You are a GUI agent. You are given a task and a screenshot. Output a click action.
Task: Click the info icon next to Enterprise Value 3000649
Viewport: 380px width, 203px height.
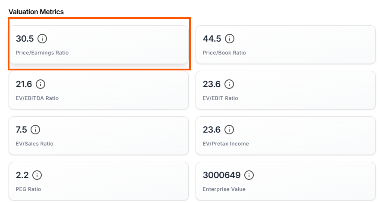click(x=249, y=175)
